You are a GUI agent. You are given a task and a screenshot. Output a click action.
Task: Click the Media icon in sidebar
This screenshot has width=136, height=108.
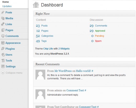[x=3, y=18]
